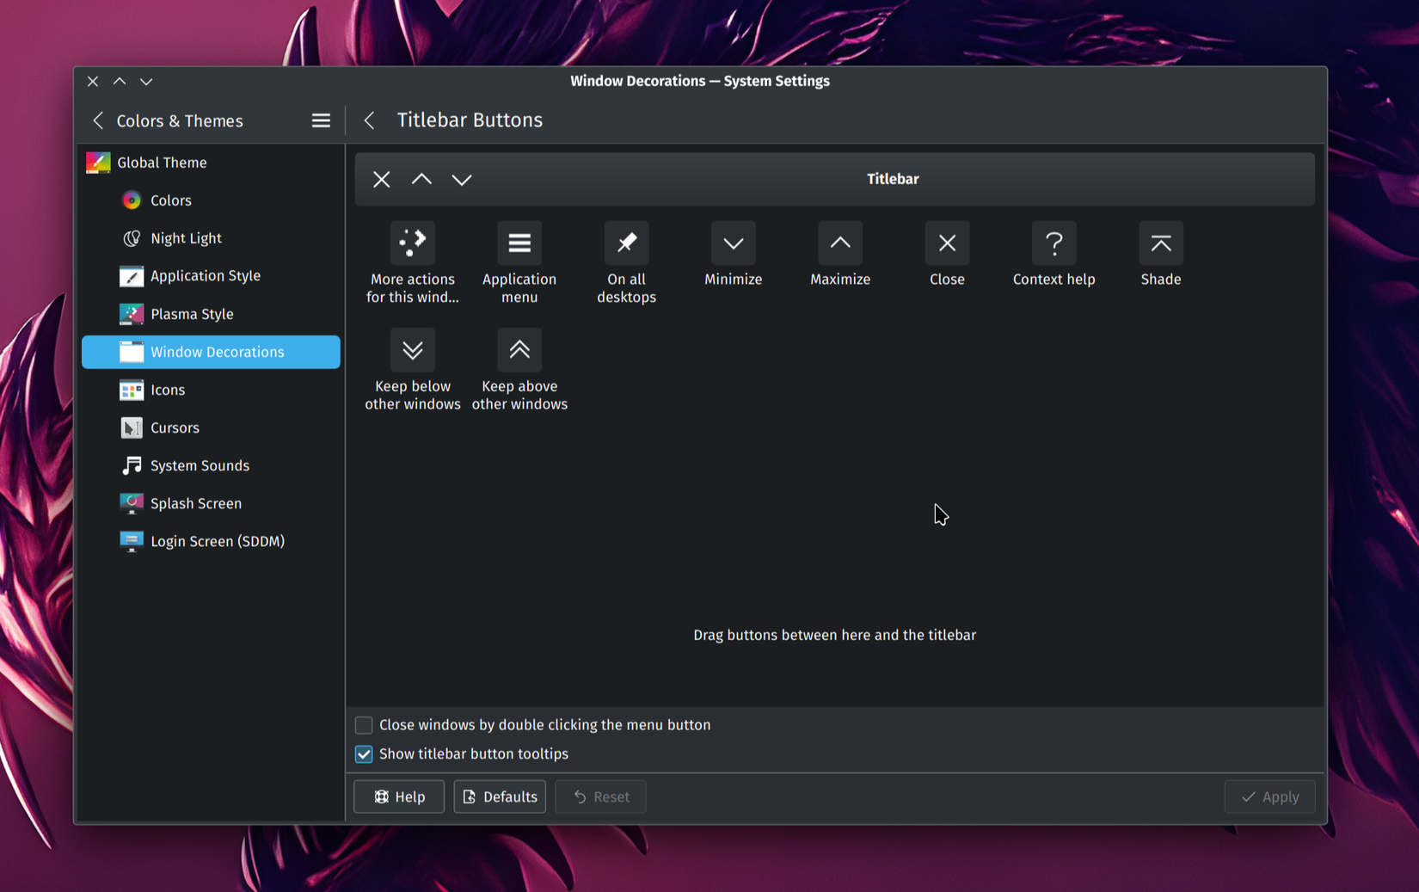
Task: Open the sidebar hamburger menu
Action: [321, 120]
